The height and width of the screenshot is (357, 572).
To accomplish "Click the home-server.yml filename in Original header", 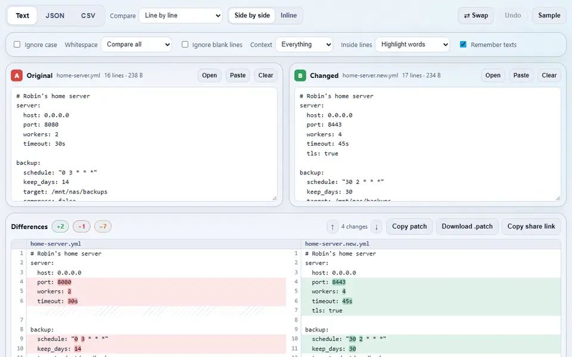I will 78,76.
